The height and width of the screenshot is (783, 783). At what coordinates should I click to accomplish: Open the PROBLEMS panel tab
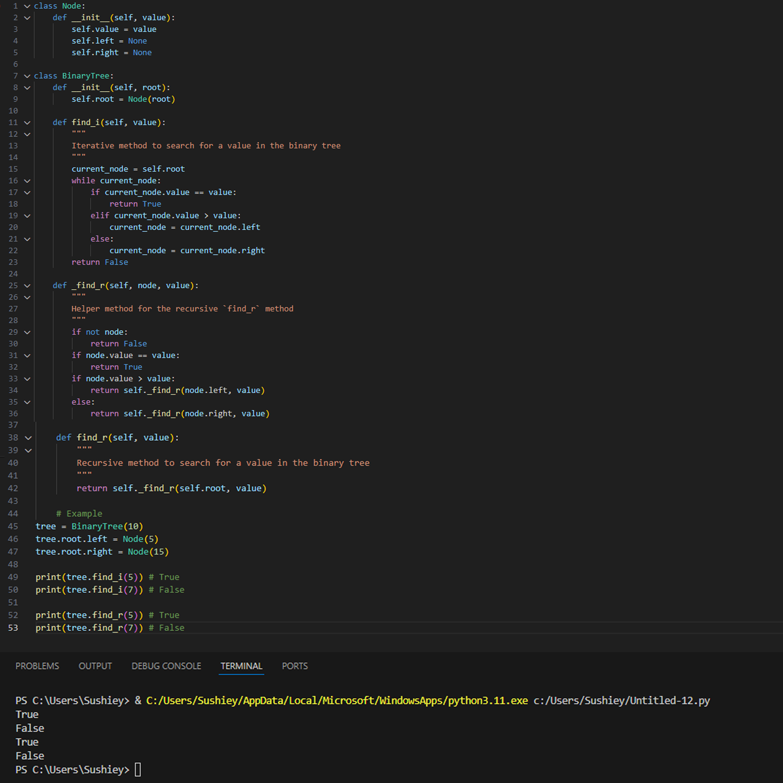[x=37, y=666]
